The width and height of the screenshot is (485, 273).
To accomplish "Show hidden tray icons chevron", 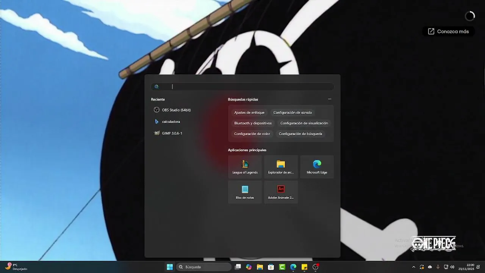I will [x=413, y=267].
